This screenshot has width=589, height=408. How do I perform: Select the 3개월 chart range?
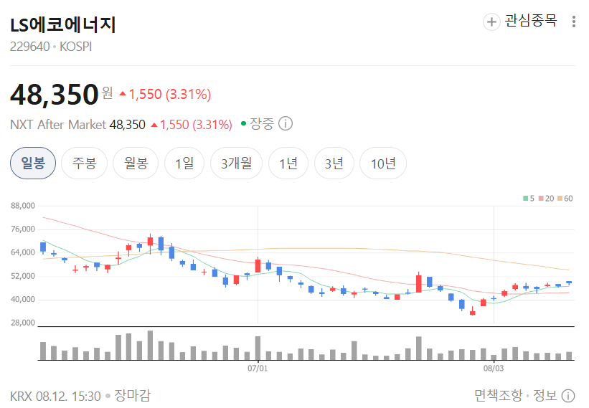(236, 163)
